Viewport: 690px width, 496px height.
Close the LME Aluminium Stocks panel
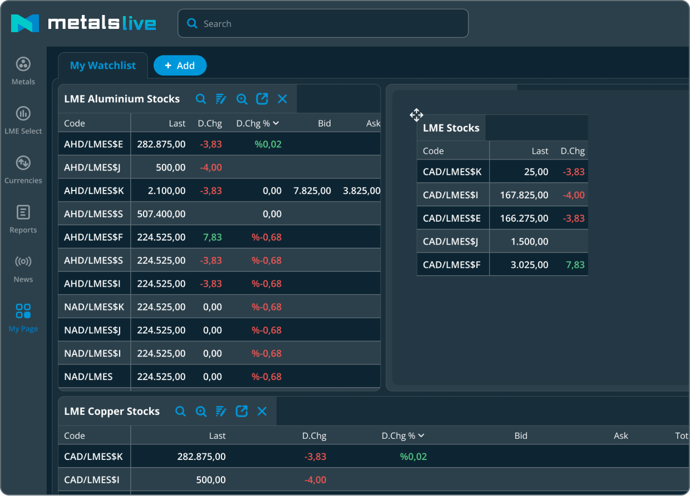click(x=282, y=99)
